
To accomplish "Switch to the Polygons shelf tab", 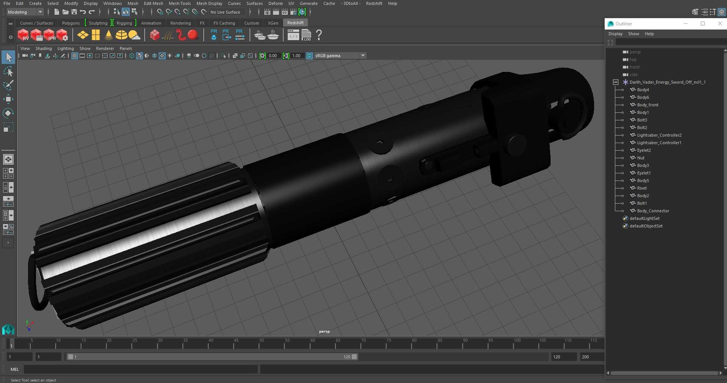I will click(x=71, y=23).
